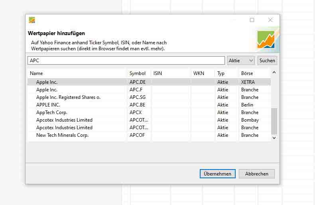Click the Typ column header
The height and width of the screenshot is (205, 315).
(227, 73)
